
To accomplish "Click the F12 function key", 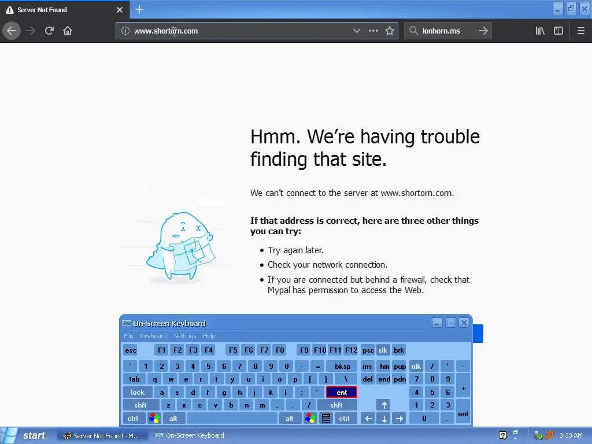I will [351, 350].
